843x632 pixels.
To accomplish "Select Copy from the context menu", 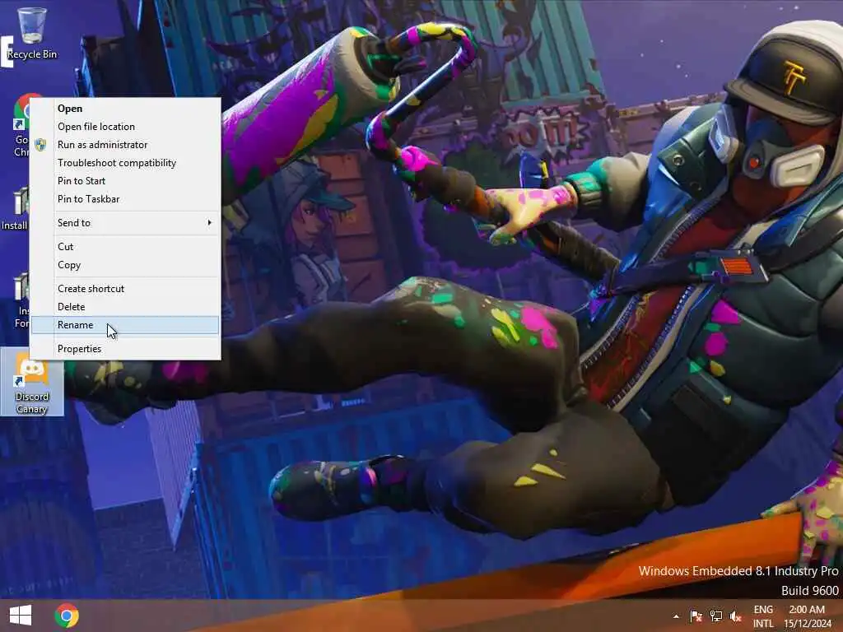I will [125, 265].
